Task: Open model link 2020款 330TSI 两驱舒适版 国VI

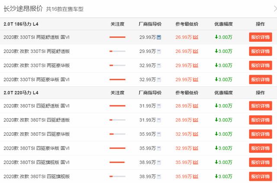Action: tap(36, 37)
